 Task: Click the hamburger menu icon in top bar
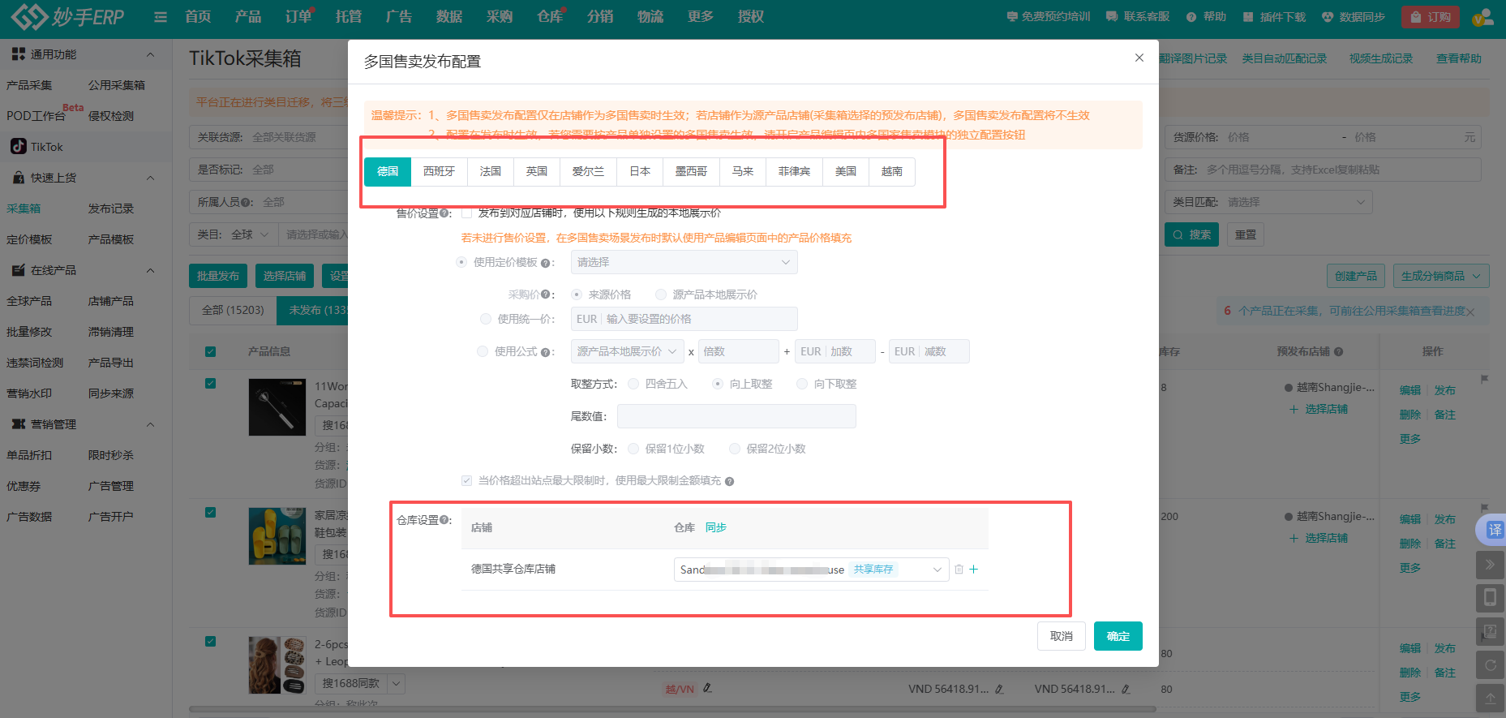coord(161,17)
